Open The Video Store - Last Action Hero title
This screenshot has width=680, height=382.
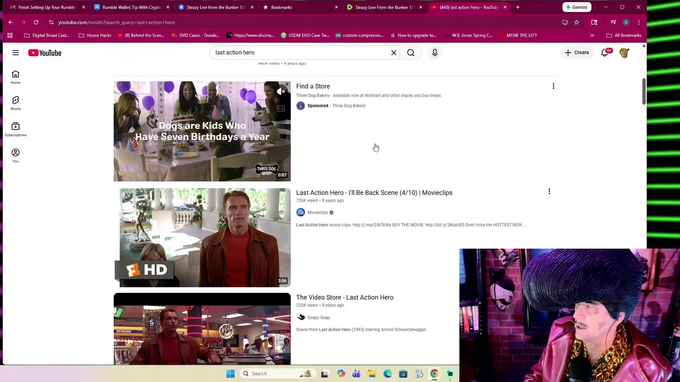(345, 297)
